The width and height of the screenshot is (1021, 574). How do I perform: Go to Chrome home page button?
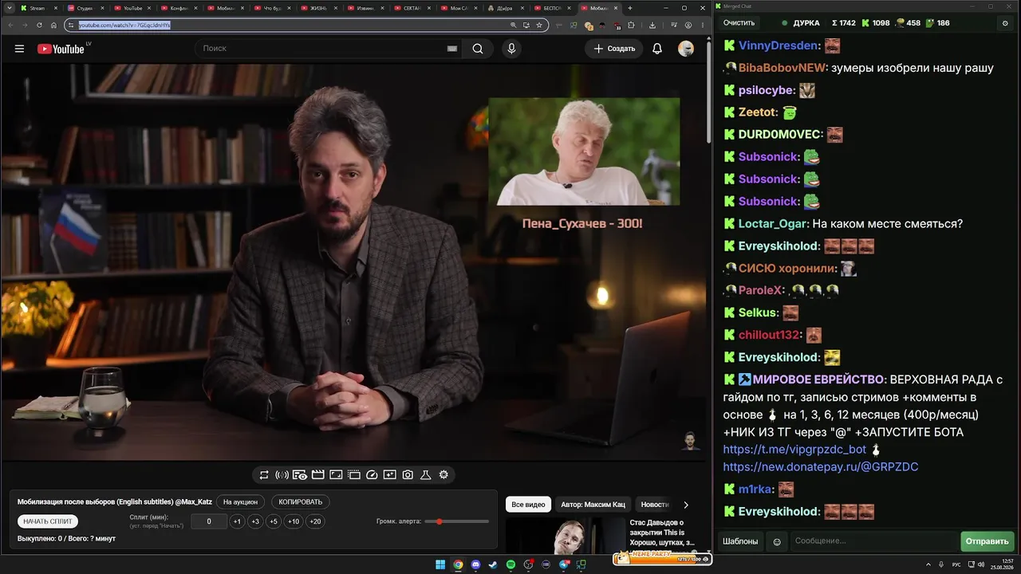coord(54,25)
